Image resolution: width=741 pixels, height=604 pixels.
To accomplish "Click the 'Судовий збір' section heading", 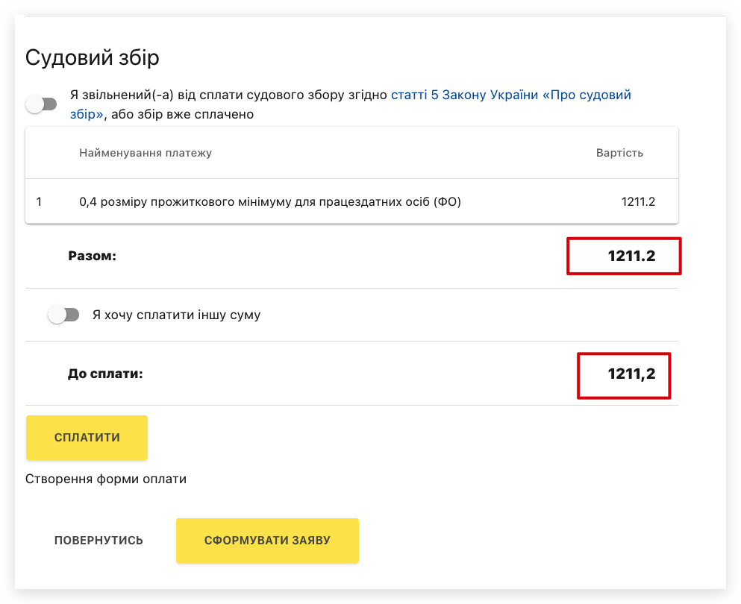I will [93, 57].
